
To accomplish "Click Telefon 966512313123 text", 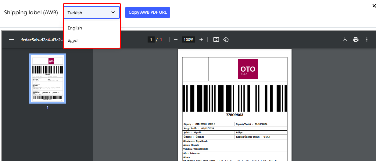I will click(x=196, y=149).
